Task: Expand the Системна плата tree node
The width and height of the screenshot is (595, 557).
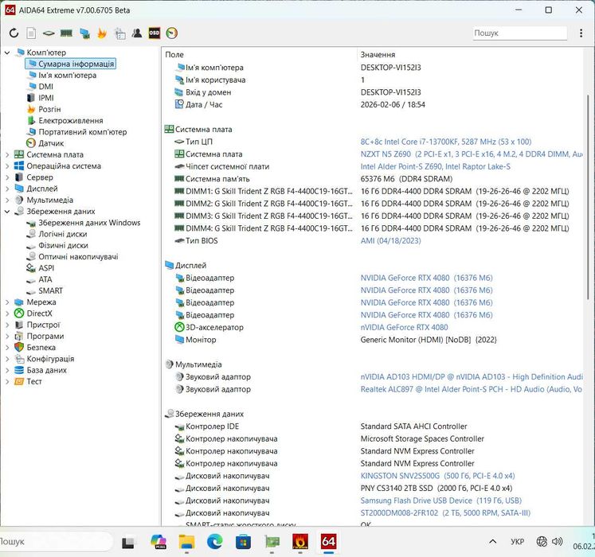Action: pos(8,155)
